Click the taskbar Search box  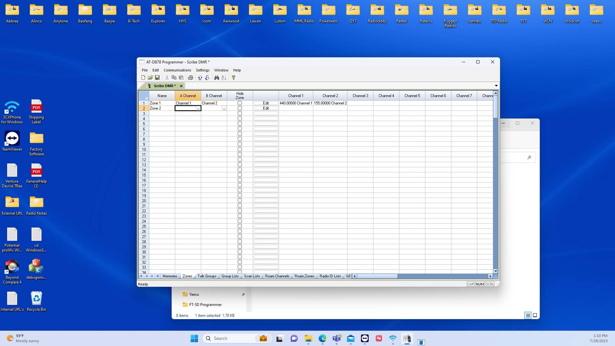click(x=237, y=338)
